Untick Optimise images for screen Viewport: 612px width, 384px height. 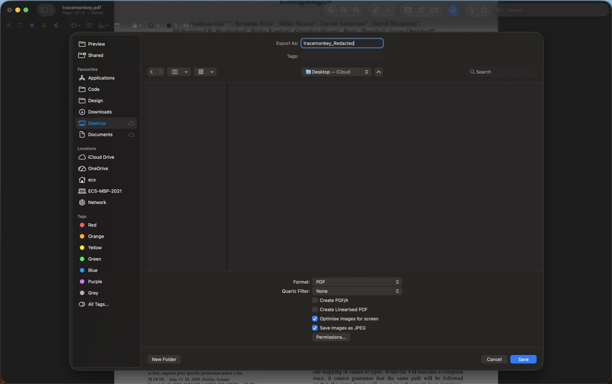tap(315, 319)
